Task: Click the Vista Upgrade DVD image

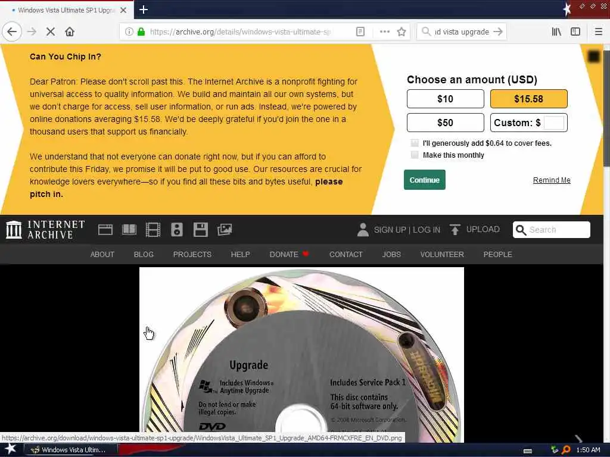Action: 301,355
